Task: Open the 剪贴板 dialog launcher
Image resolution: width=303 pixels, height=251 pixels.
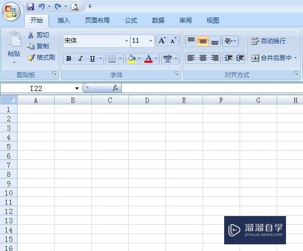Action: (55, 74)
